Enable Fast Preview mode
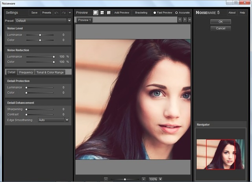 pos(155,13)
